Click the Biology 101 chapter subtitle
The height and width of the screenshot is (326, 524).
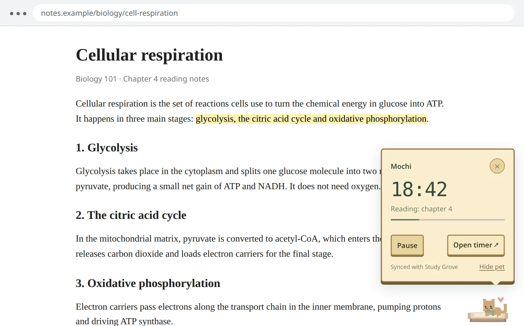tap(142, 79)
